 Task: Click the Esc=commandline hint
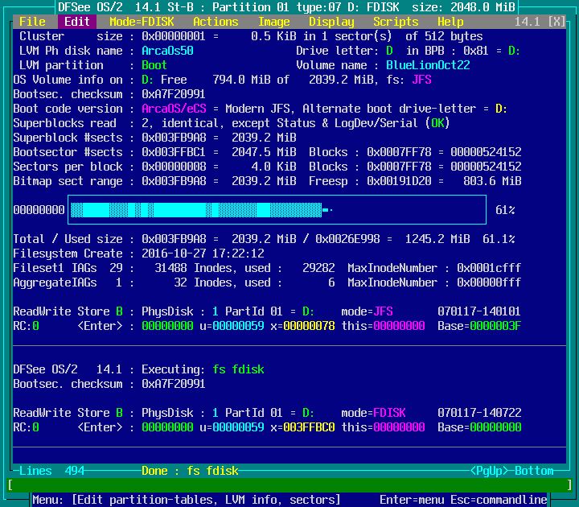(x=499, y=500)
